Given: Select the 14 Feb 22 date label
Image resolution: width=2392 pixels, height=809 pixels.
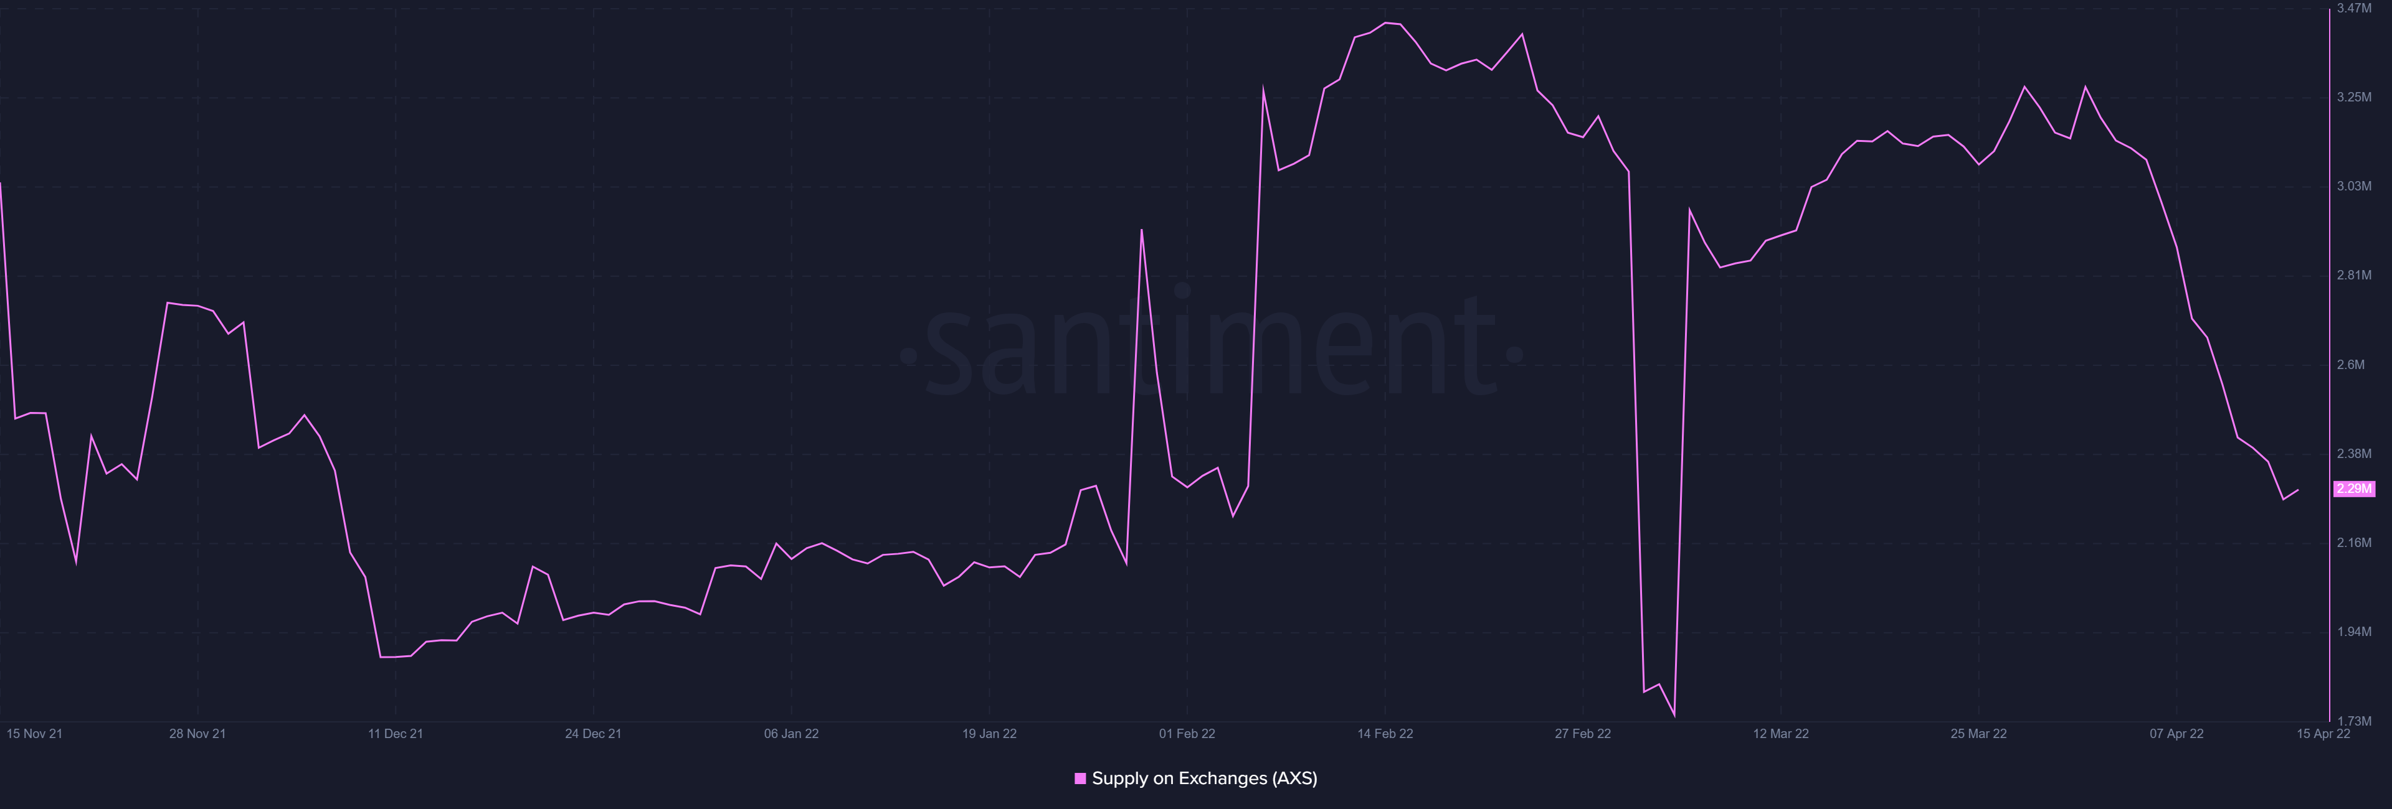Looking at the screenshot, I should pos(1385,734).
